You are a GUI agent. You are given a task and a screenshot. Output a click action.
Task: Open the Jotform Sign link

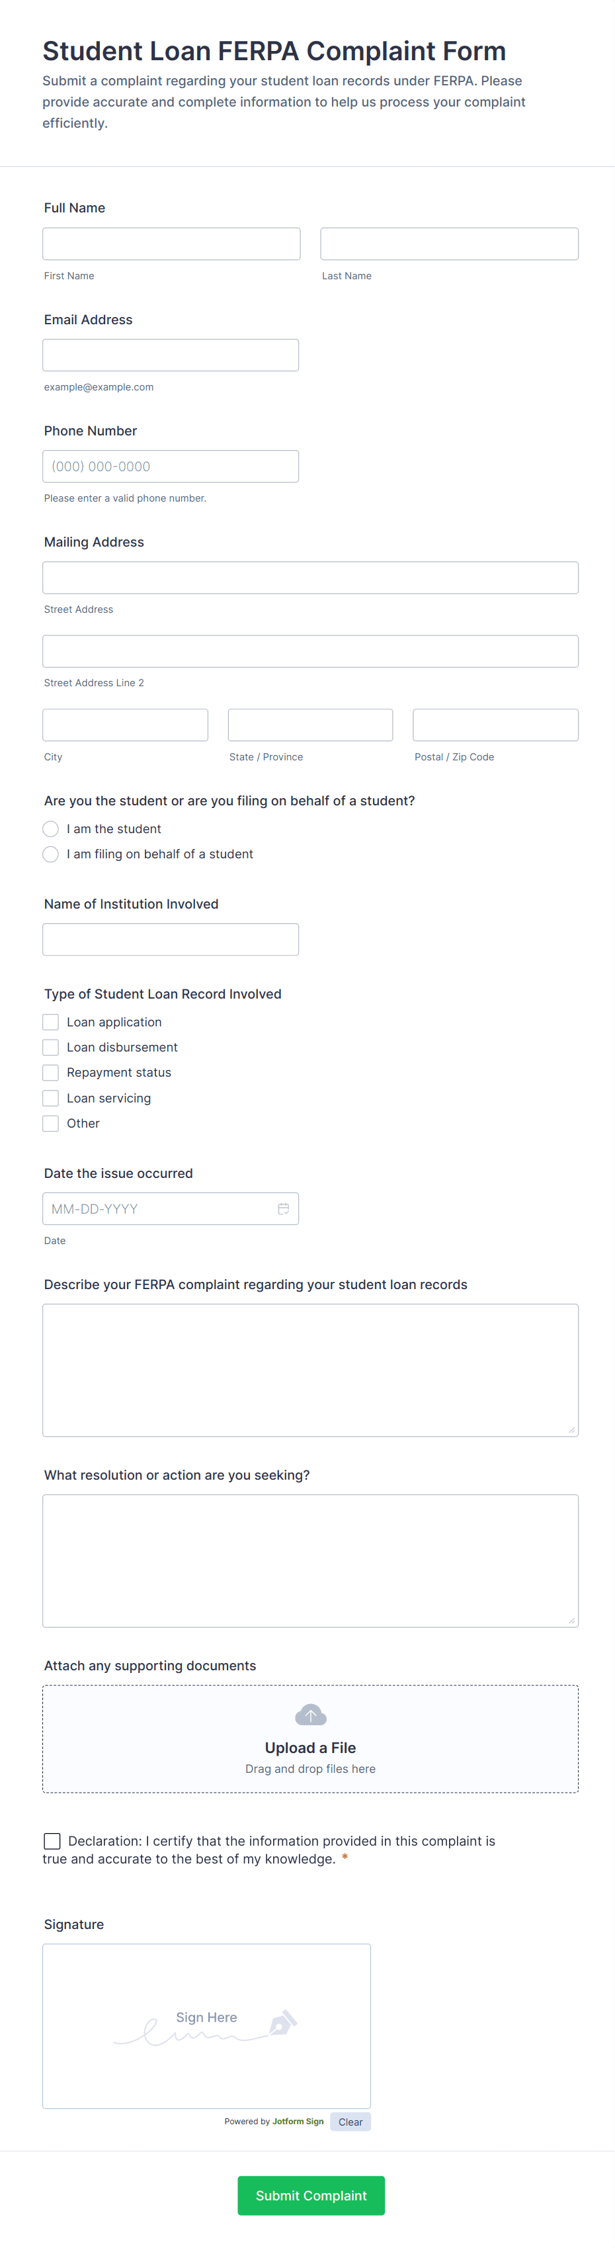[298, 2122]
